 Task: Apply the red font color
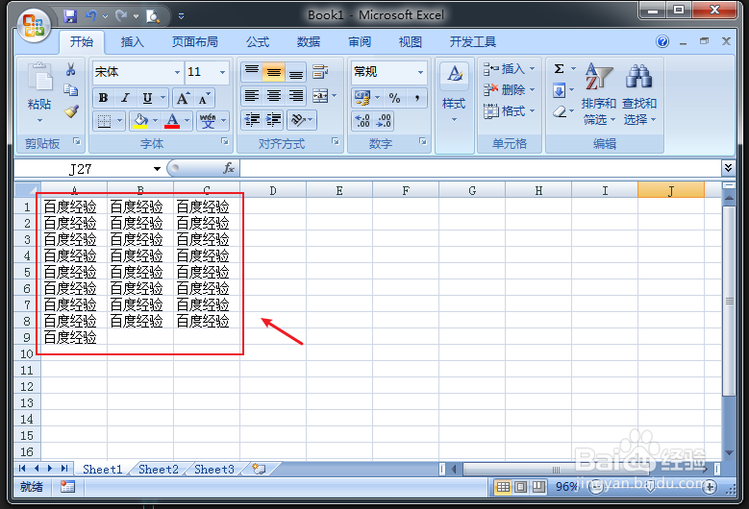pos(172,121)
